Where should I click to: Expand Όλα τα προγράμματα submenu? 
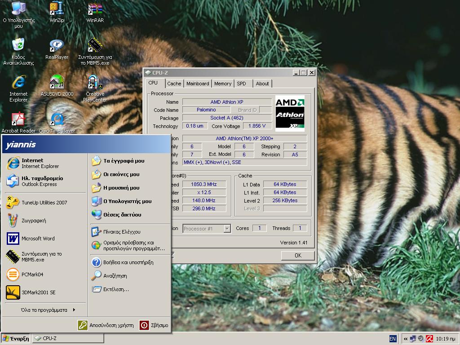point(48,310)
